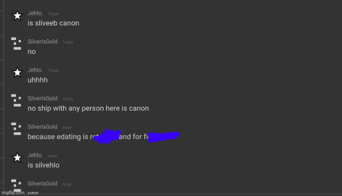Click the long blue scribble after "and for"
The height and width of the screenshot is (196, 342).
coord(163,137)
